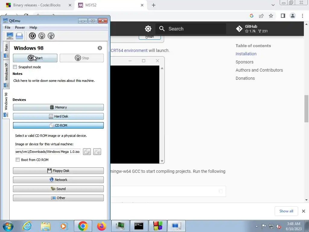The height and width of the screenshot is (232, 309).
Task: Switch to the Windows XP vertical tab
Action: [x=6, y=74]
